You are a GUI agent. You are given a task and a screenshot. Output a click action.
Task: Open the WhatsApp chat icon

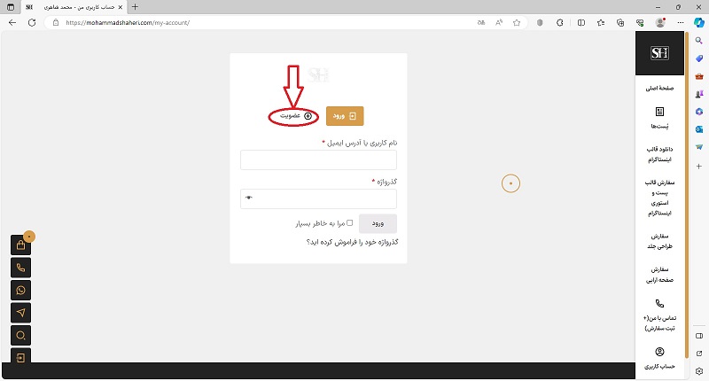click(x=21, y=290)
